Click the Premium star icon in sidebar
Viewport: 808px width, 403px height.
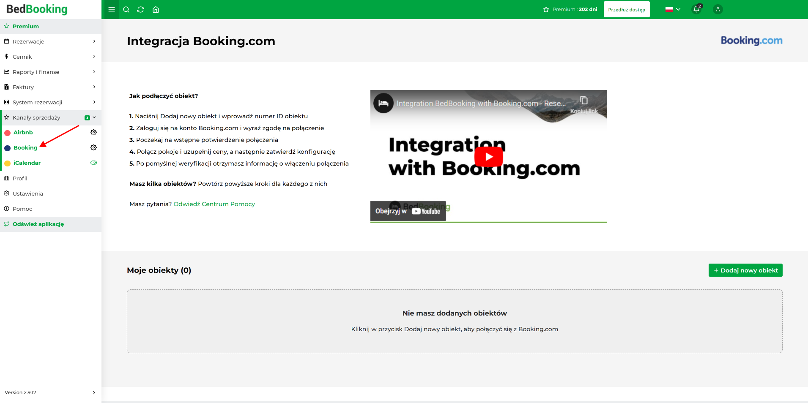6,26
